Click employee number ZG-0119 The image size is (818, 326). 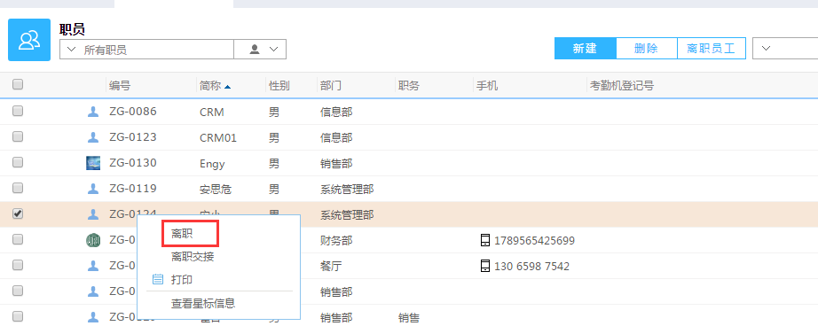click(x=133, y=189)
